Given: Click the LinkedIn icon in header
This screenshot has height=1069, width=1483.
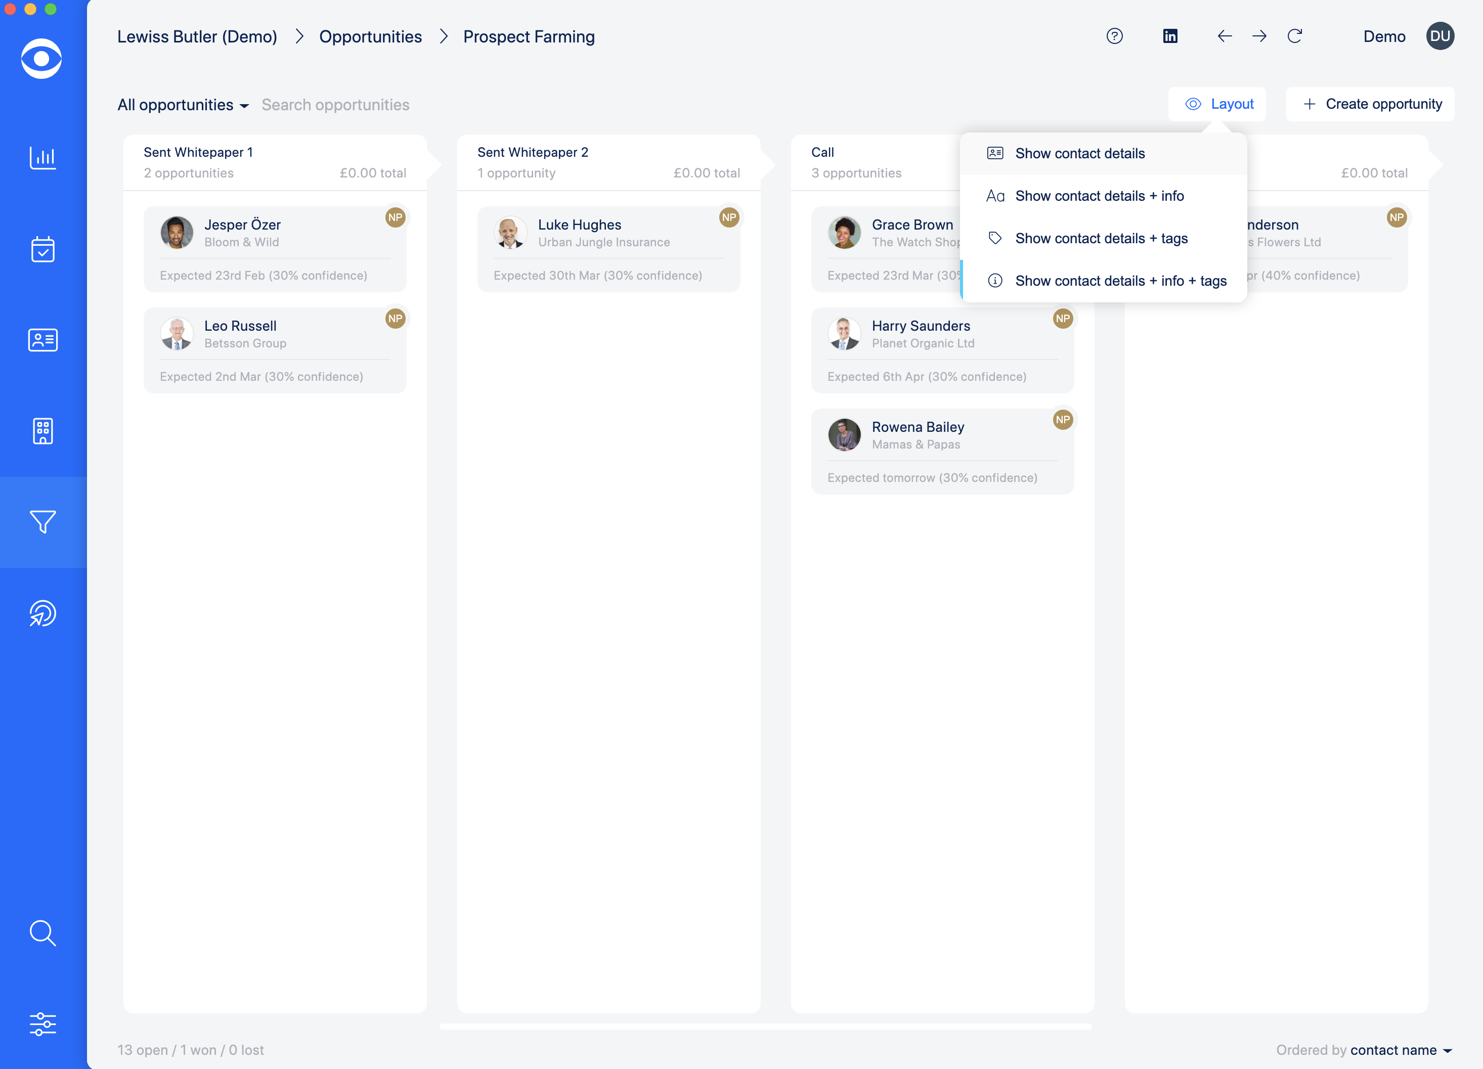Looking at the screenshot, I should click(1170, 36).
